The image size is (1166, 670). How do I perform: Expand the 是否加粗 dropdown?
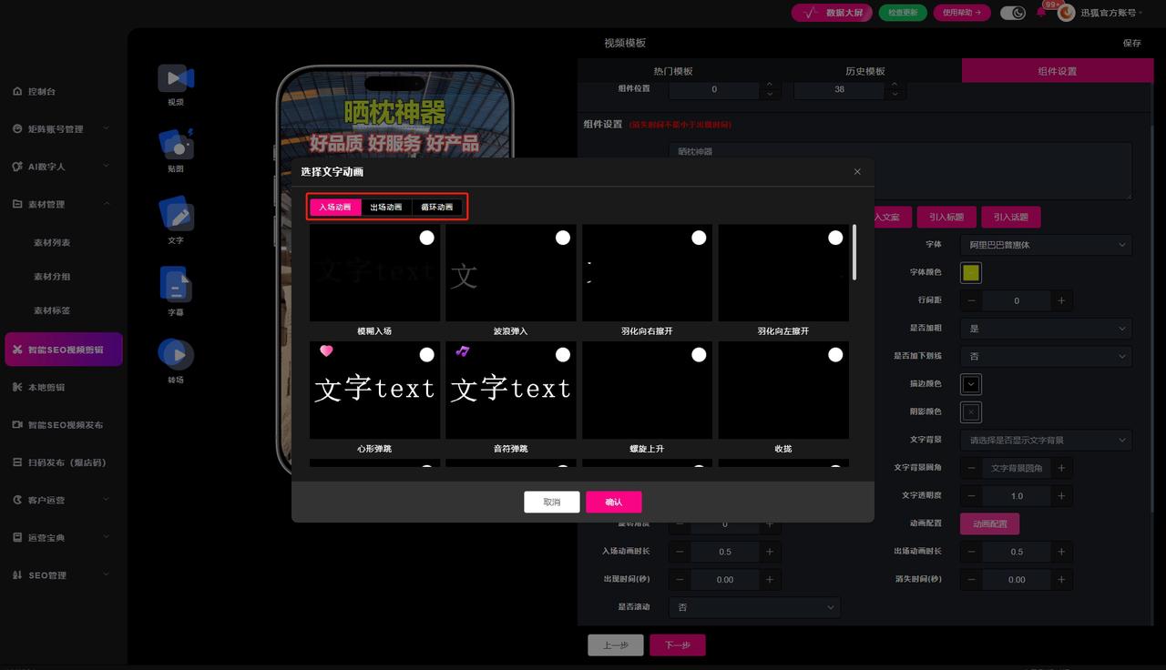pyautogui.click(x=1045, y=329)
